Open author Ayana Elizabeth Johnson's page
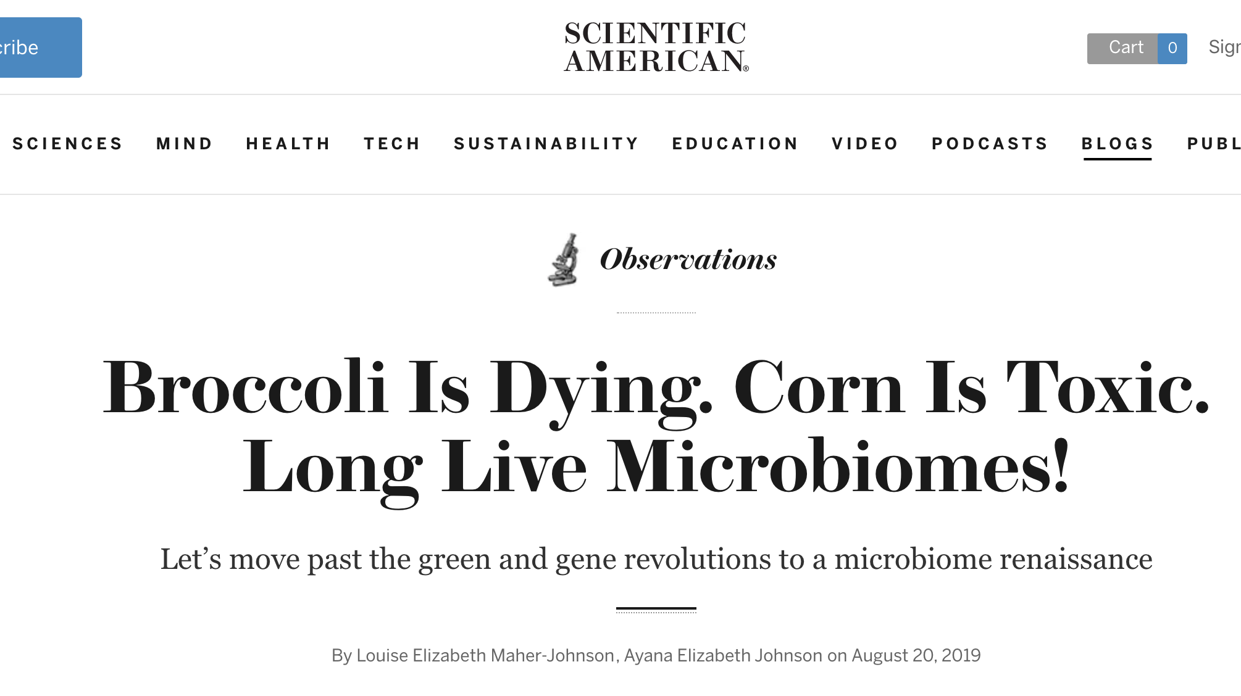Image resolution: width=1241 pixels, height=696 pixels. click(723, 655)
